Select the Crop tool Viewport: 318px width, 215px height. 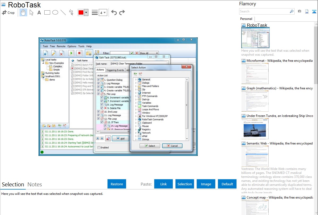pos(8,12)
